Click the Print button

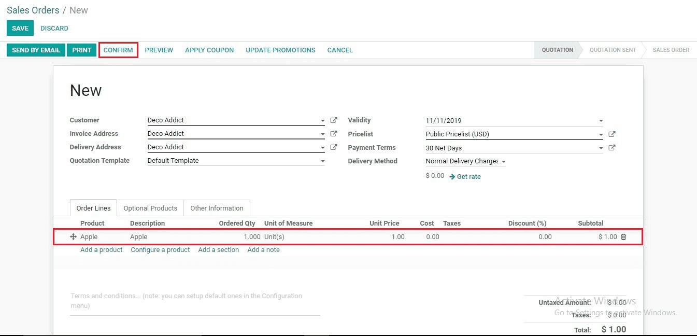click(82, 50)
